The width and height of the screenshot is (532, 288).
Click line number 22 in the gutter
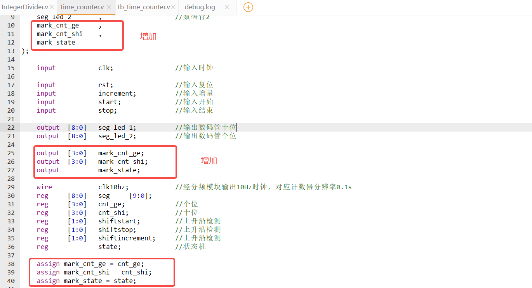click(10, 127)
